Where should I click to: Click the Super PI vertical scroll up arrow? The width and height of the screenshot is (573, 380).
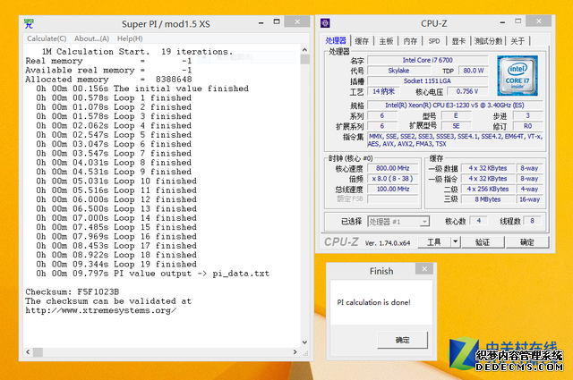(x=304, y=50)
